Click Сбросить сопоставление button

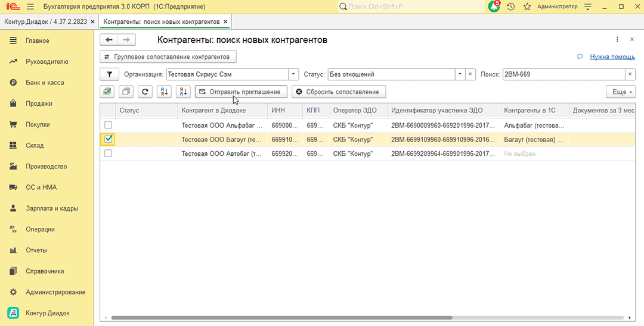click(x=339, y=92)
